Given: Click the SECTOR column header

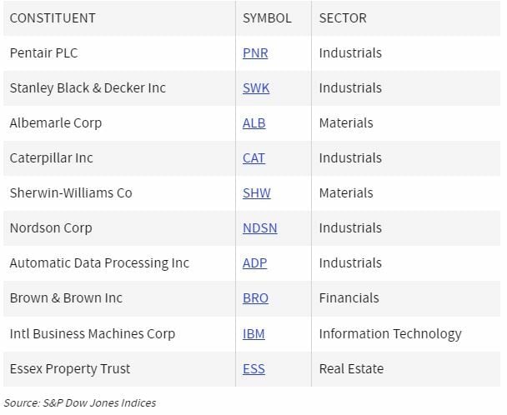Looking at the screenshot, I should tap(343, 17).
